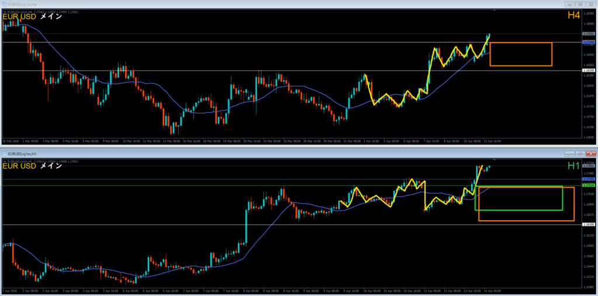The image size is (598, 296).
Task: Restore the EURUSD H4 chart window
Action: (x=580, y=4)
